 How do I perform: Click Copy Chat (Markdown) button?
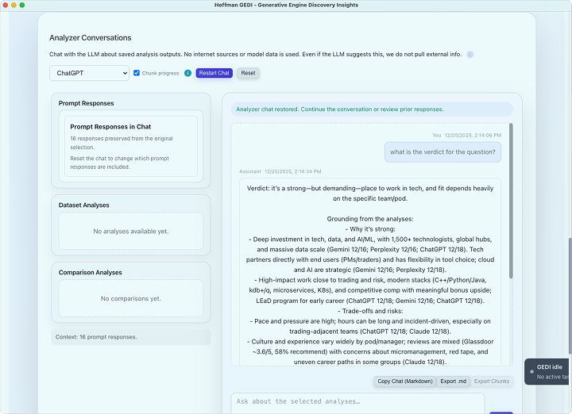[x=405, y=381]
